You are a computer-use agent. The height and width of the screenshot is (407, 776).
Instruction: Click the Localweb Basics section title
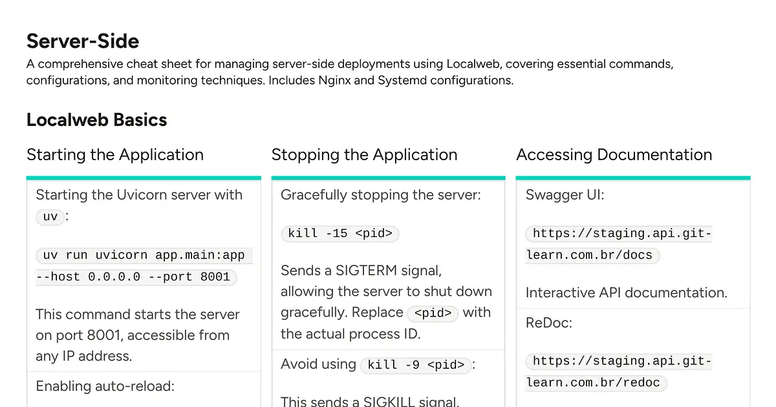(96, 120)
